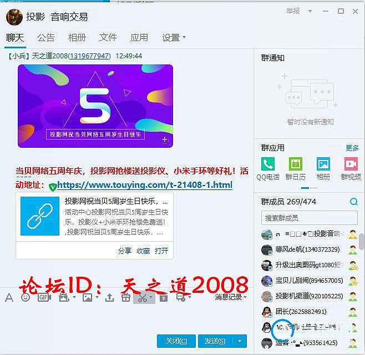
Task: Click the 群成员 269/474 heading
Action: coord(288,202)
